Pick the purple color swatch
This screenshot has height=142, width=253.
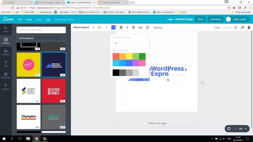[136, 63]
